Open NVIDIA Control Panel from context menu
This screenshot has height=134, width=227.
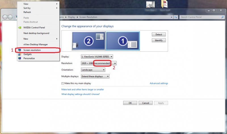pos(38,27)
